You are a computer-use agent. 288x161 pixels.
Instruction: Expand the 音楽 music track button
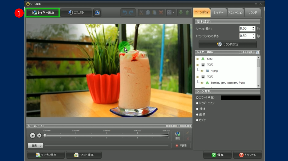[x=36, y=145]
